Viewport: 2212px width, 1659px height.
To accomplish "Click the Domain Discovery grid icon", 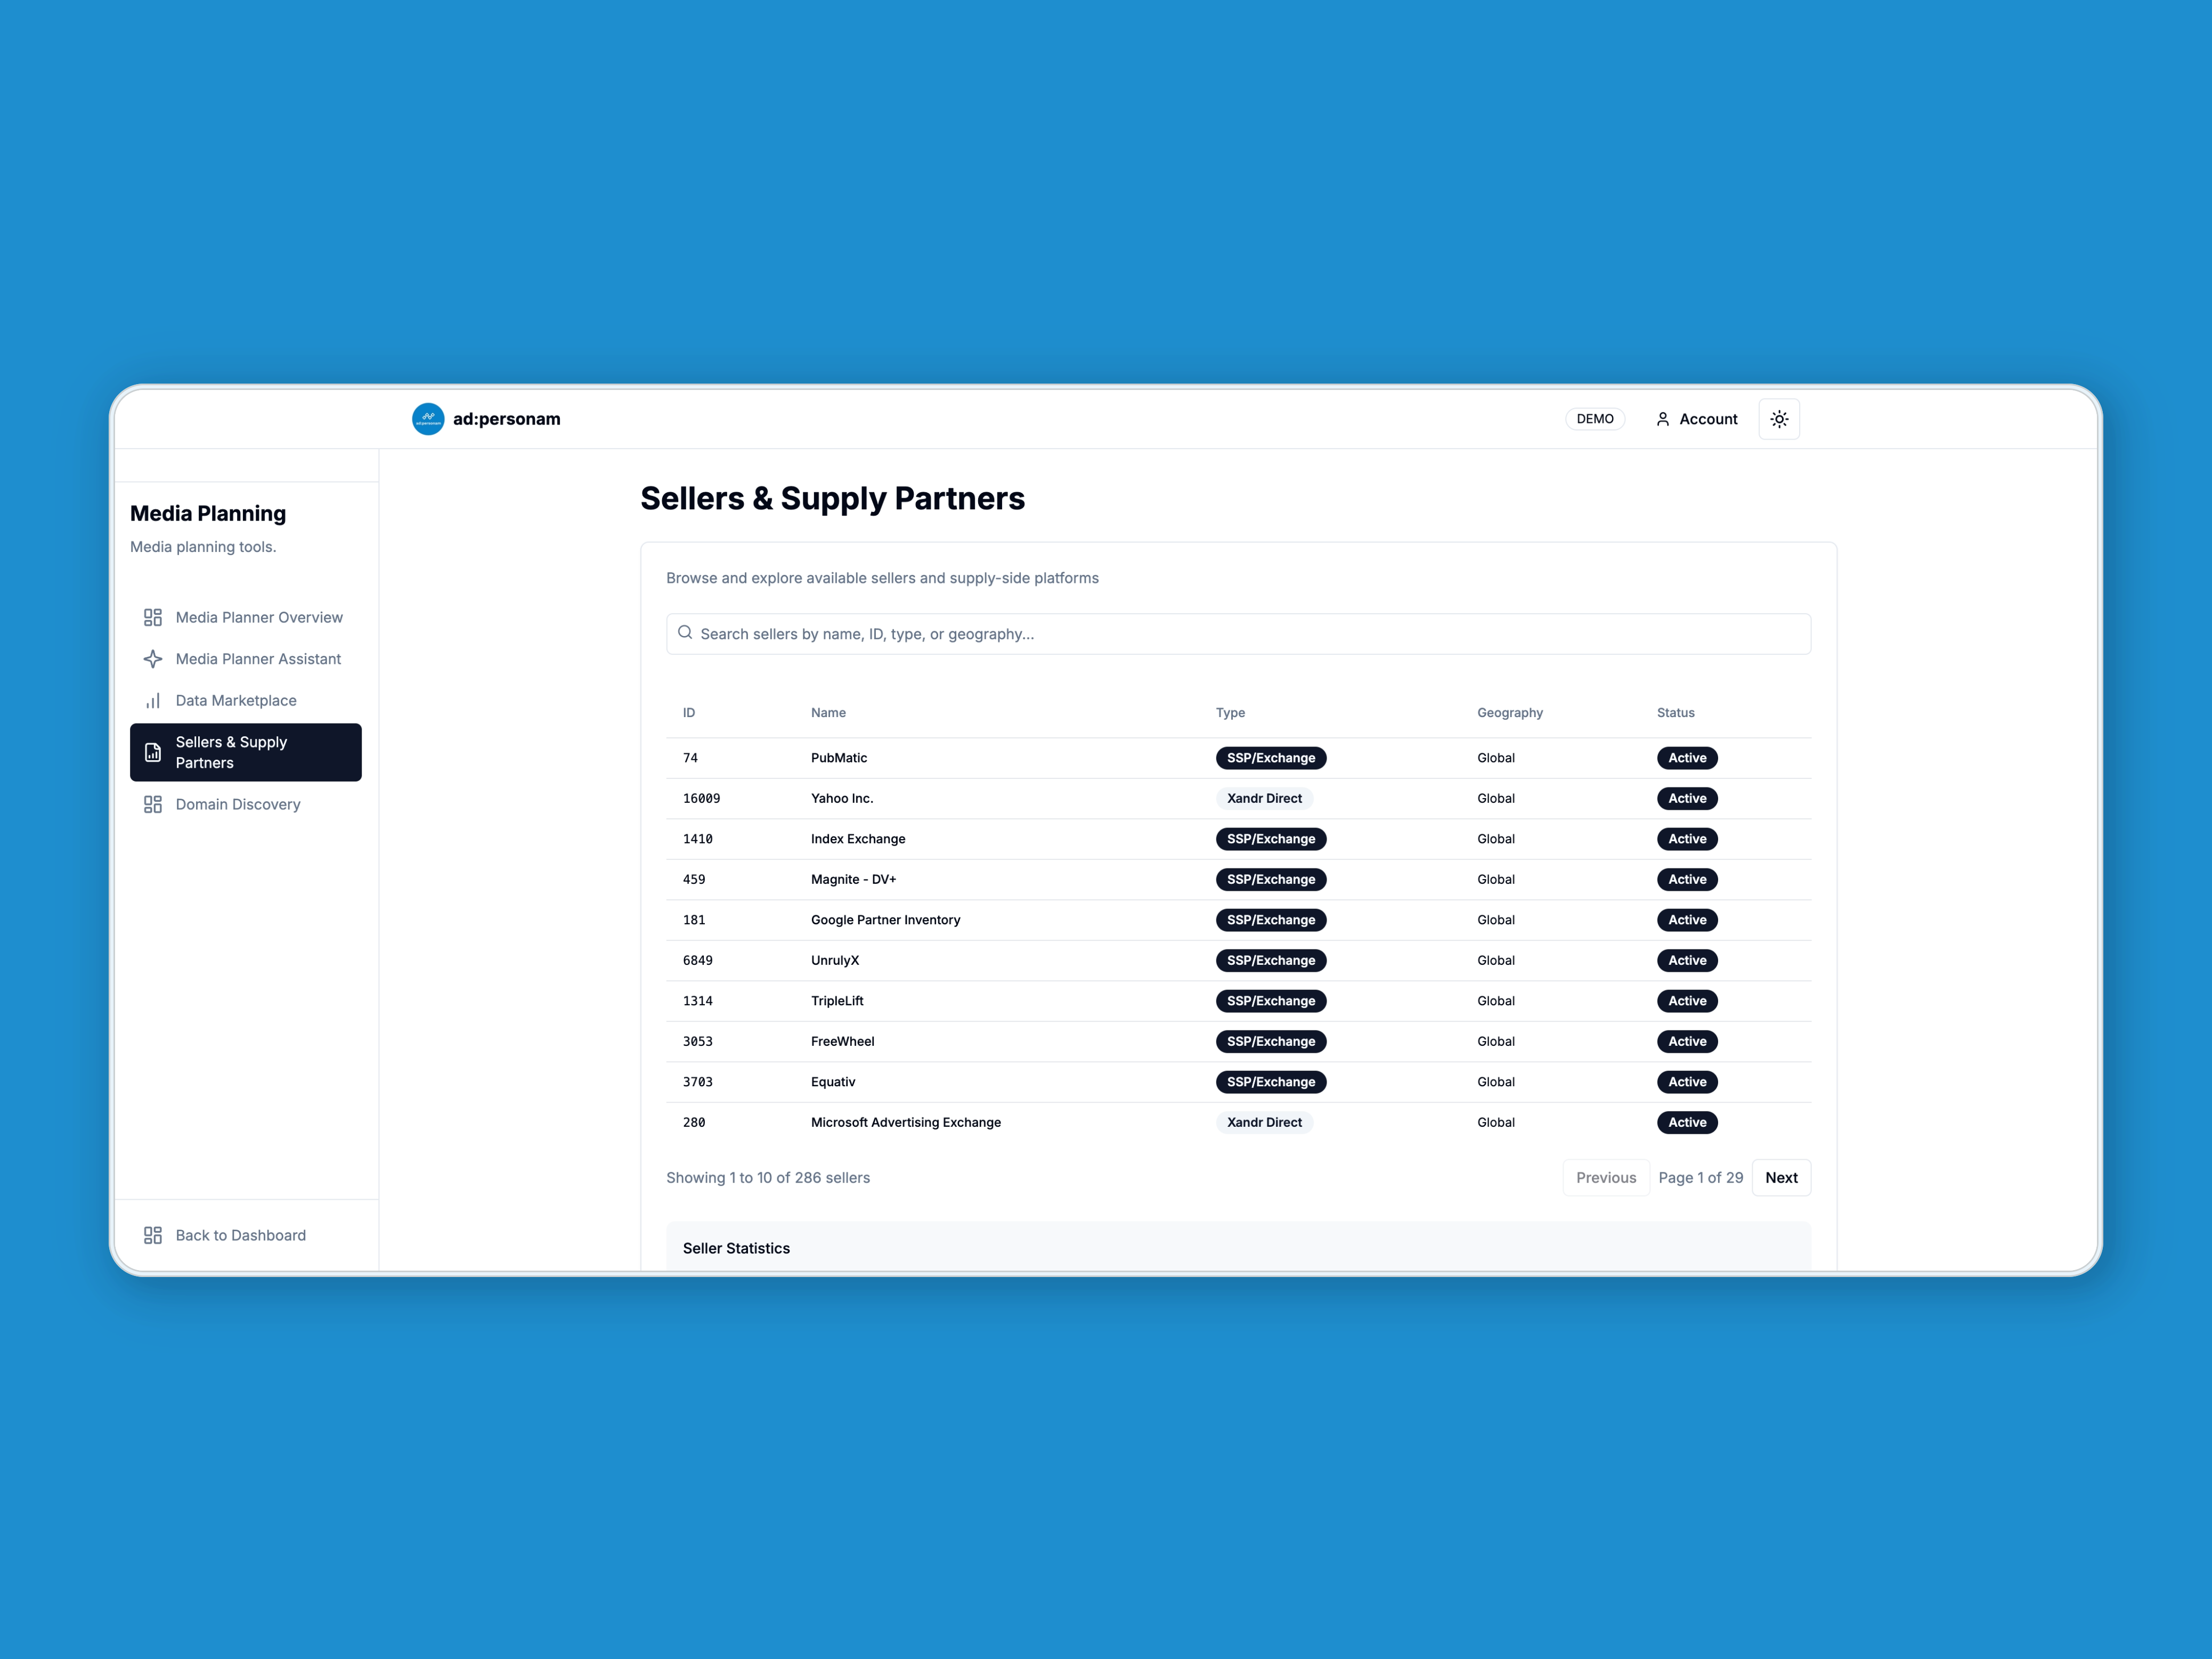I will pyautogui.click(x=153, y=804).
